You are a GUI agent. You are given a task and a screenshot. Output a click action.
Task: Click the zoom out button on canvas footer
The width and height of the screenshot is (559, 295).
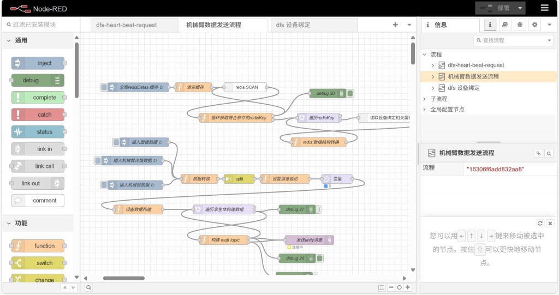tap(391, 287)
